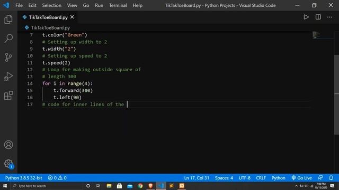Select the TikTakToeBoard.py editor tab
The width and height of the screenshot is (339, 190).
48,17
